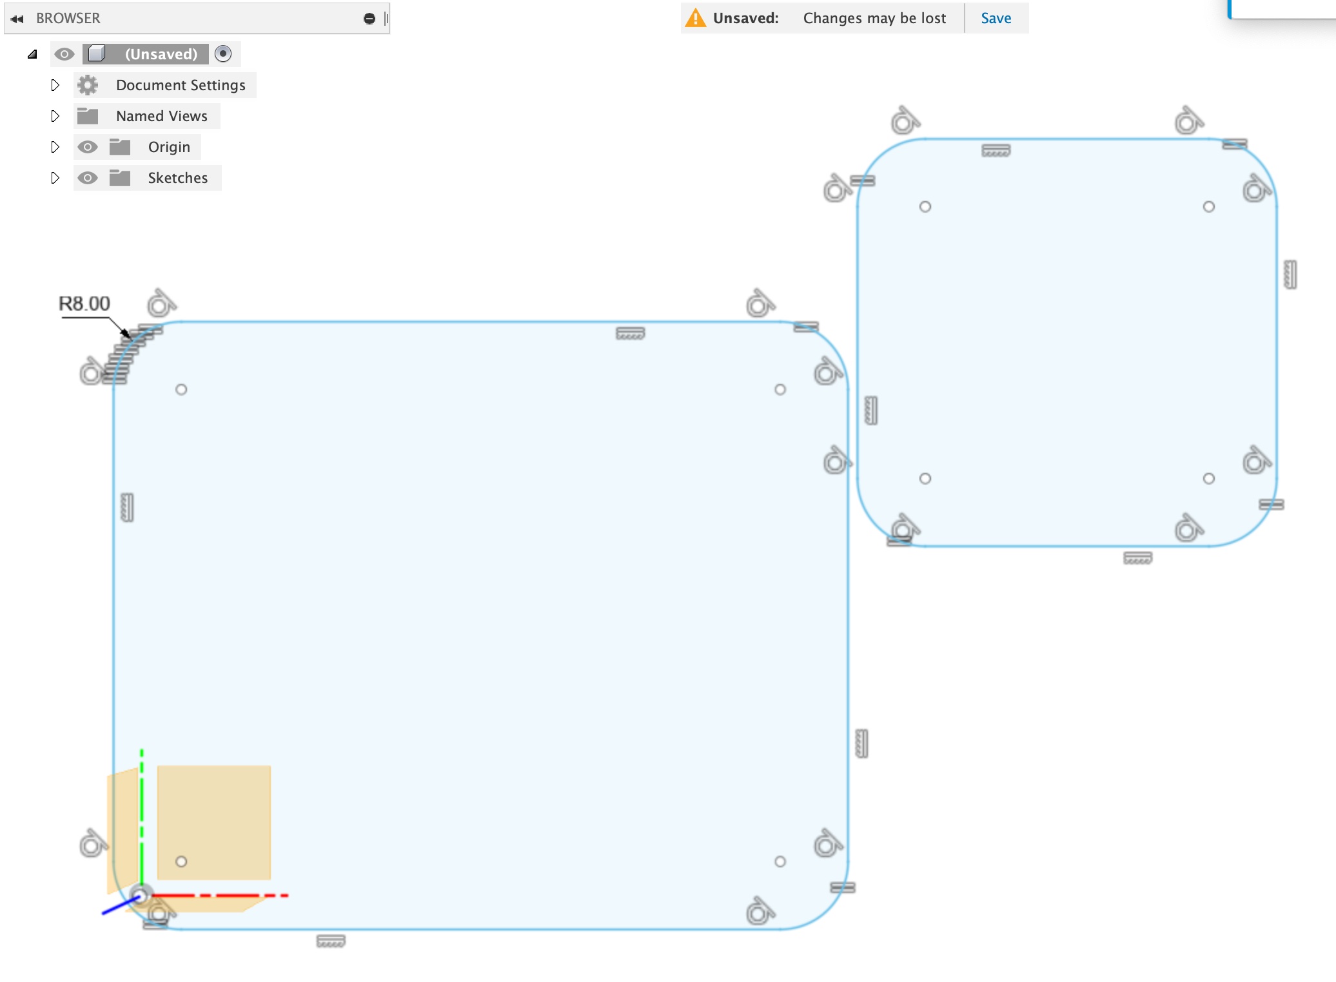This screenshot has width=1336, height=982.
Task: Toggle visibility eye of unsaved component
Action: pos(64,54)
